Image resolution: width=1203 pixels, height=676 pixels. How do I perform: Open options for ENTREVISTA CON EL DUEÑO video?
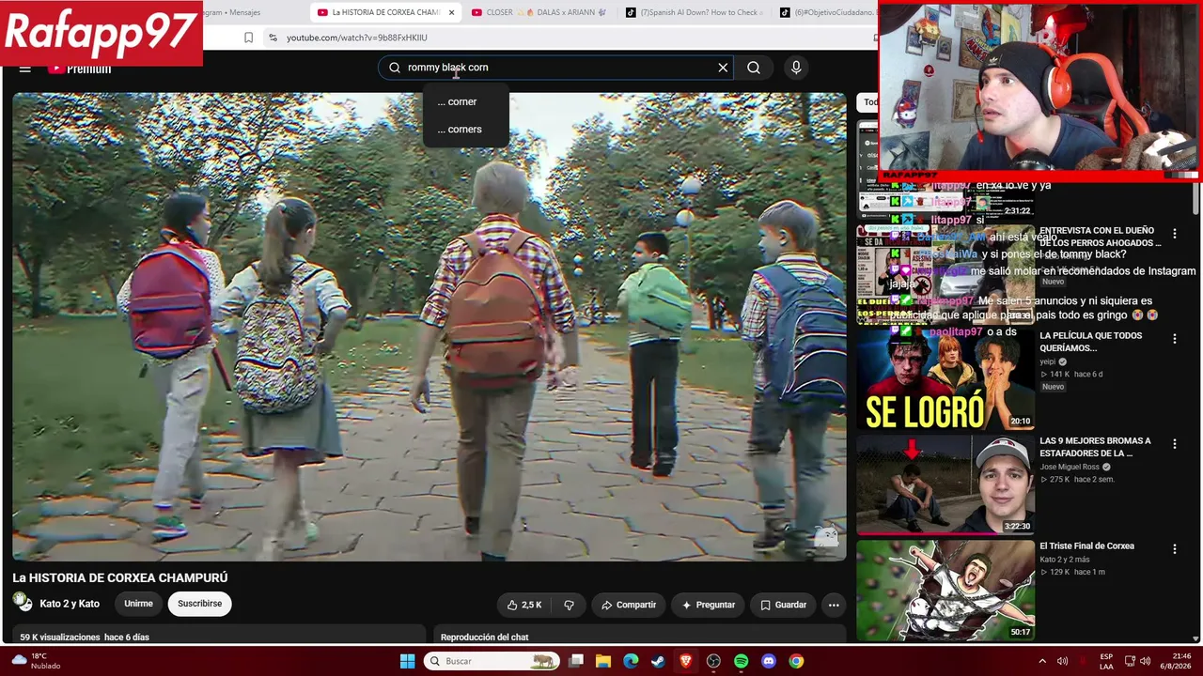(x=1174, y=233)
